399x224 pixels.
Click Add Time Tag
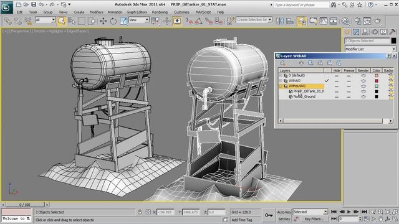[x=242, y=220]
